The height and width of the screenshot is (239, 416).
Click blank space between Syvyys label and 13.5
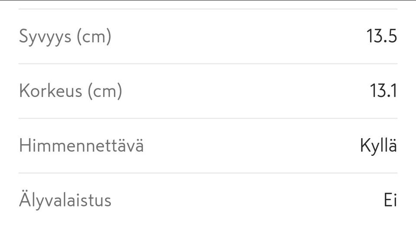[238, 37]
